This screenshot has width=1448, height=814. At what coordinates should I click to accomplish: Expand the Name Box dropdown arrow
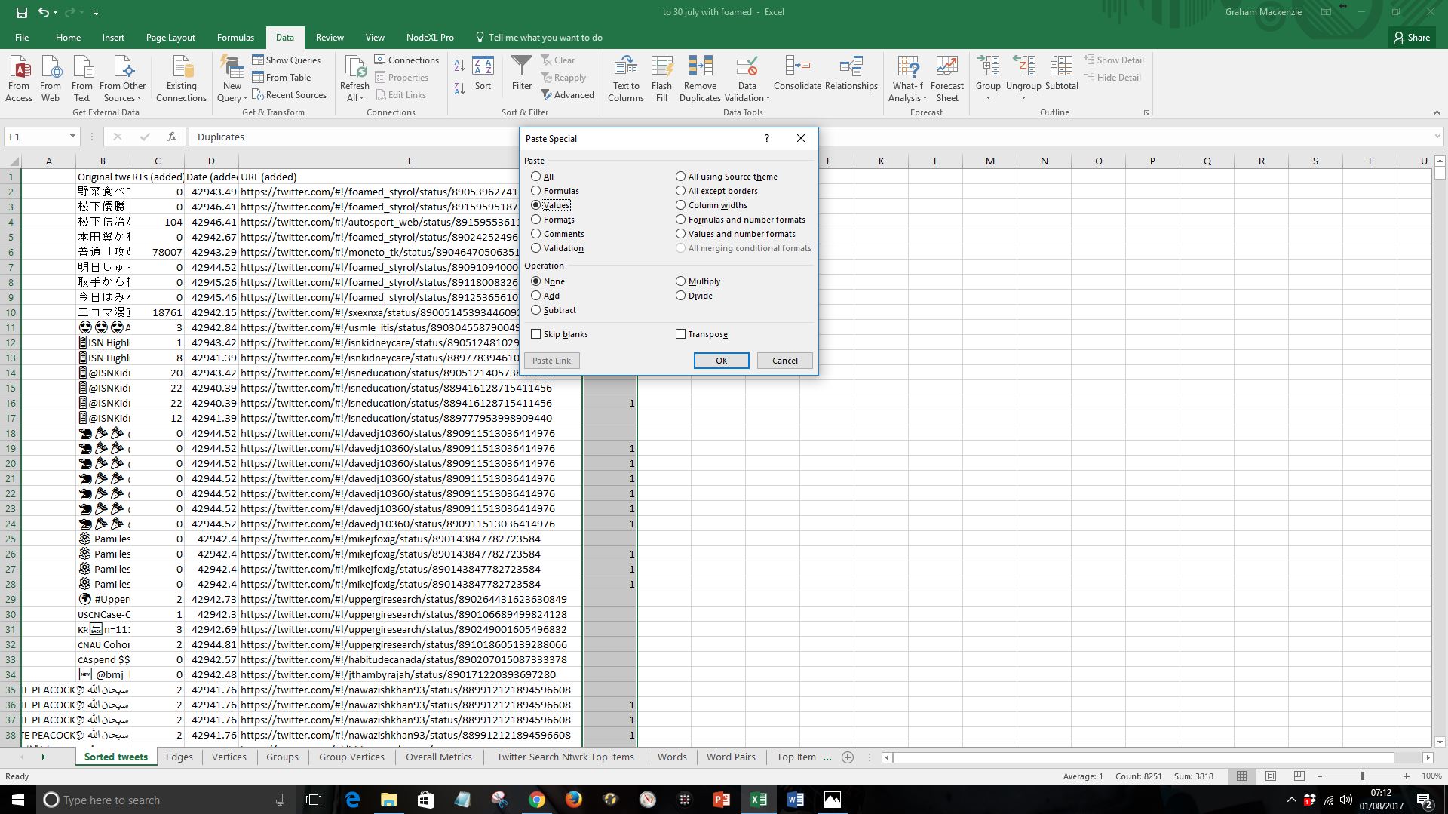click(72, 137)
